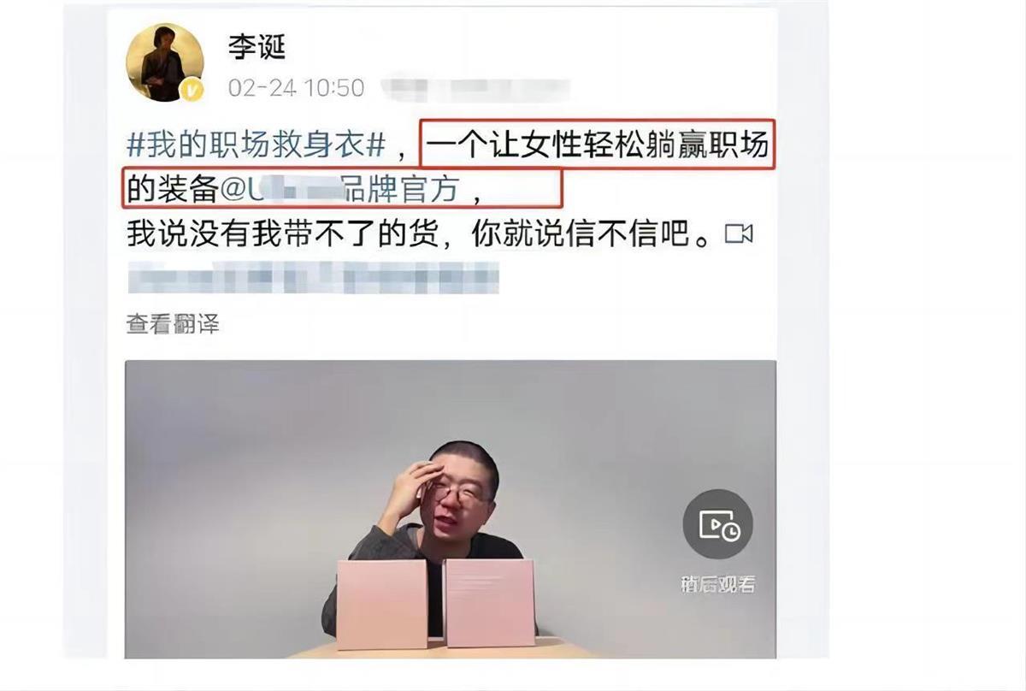The width and height of the screenshot is (1026, 691).
Task: Click the sentence 我说没有我带不了的货
Action: click(x=288, y=233)
